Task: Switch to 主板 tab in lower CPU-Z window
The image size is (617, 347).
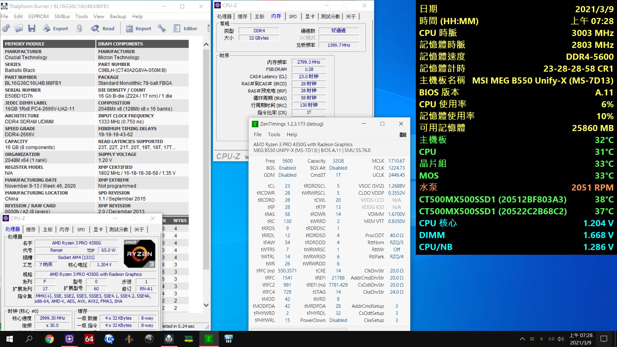Action: click(x=48, y=229)
